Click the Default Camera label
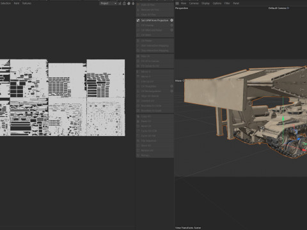Viewport: 307px width, 230px height. pos(279,8)
